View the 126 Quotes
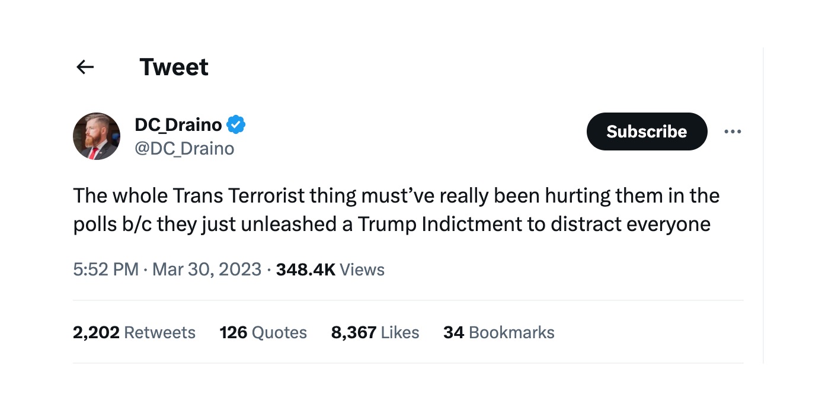Viewport: 838px width, 417px height. click(x=263, y=332)
